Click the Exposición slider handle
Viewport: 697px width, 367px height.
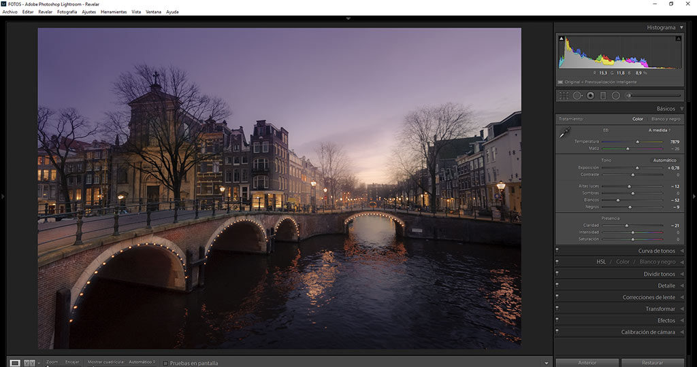pyautogui.click(x=637, y=167)
